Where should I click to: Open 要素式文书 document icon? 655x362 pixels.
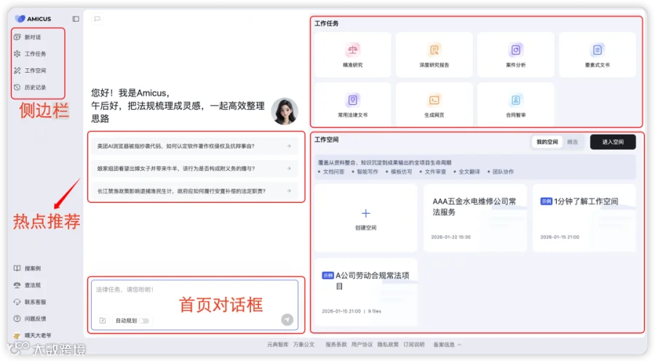(597, 50)
